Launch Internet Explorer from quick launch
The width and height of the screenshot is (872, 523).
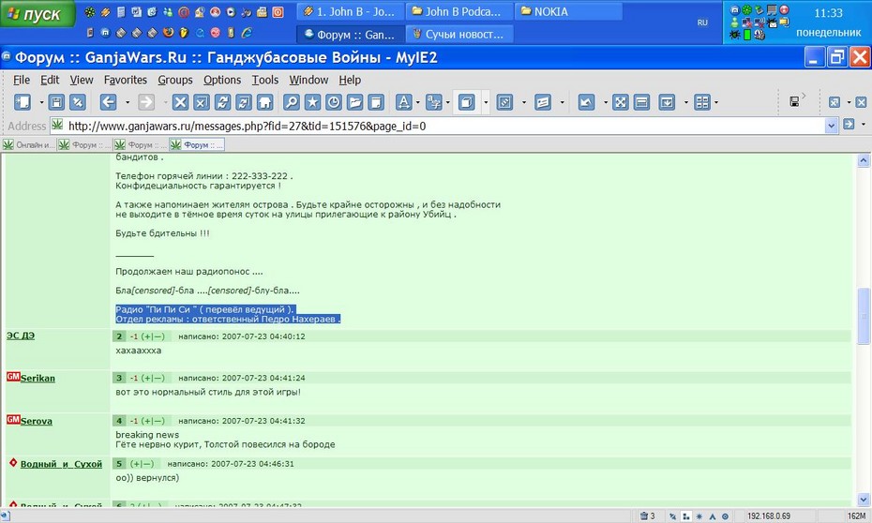point(247,33)
